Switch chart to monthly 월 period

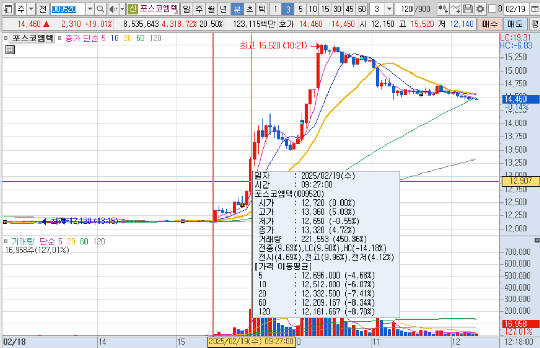[211, 9]
